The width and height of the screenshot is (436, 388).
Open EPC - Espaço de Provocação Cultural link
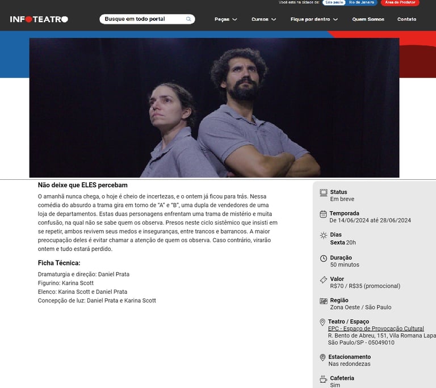376,328
